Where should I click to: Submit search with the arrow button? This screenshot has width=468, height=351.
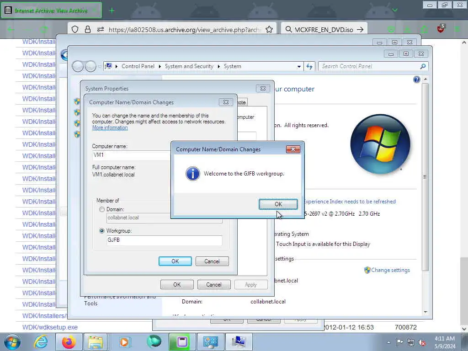pyautogui.click(x=360, y=30)
